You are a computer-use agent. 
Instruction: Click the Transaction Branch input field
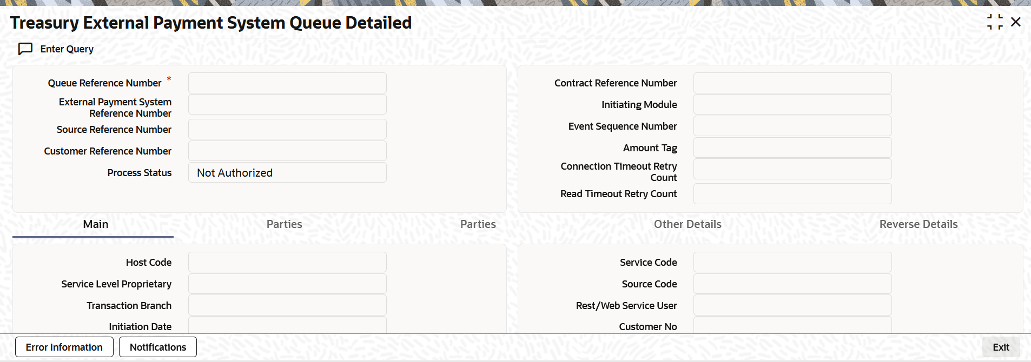coord(287,305)
